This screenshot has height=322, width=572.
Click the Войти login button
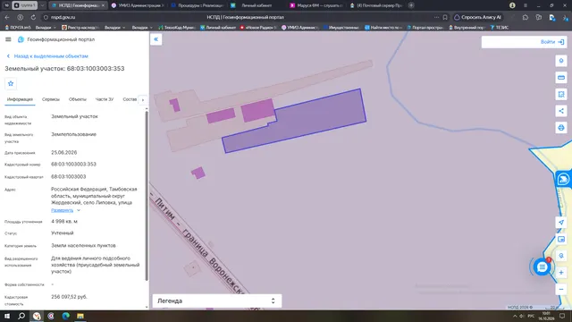pyautogui.click(x=552, y=42)
